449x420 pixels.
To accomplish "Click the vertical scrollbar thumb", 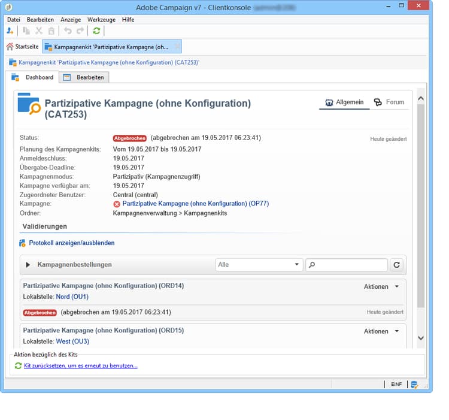I will [421, 206].
